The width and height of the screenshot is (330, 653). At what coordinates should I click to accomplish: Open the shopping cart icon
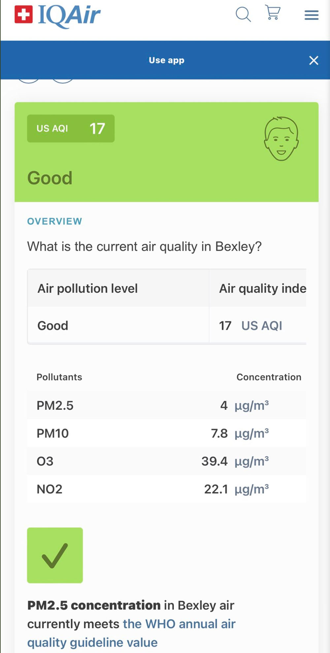[x=273, y=13]
